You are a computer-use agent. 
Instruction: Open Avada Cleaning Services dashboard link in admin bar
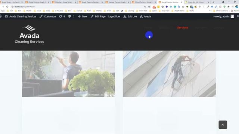click(x=21, y=16)
